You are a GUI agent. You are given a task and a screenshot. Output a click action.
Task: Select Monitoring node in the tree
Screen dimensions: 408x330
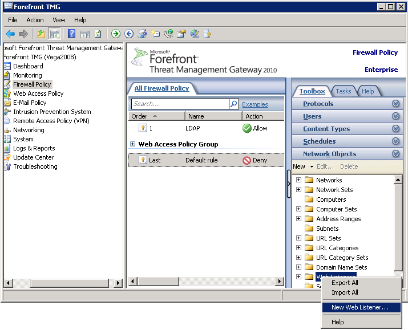pos(27,75)
